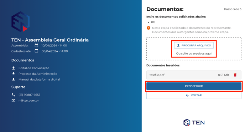Delete testfile.pdf using red trash icon
Screen dimensions: 245x132
pyautogui.click(x=235, y=75)
